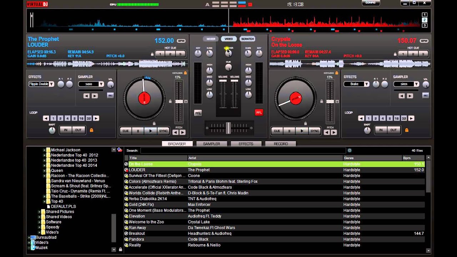Pause the right deck
Viewport: 457px width, 257px height.
(x=290, y=131)
